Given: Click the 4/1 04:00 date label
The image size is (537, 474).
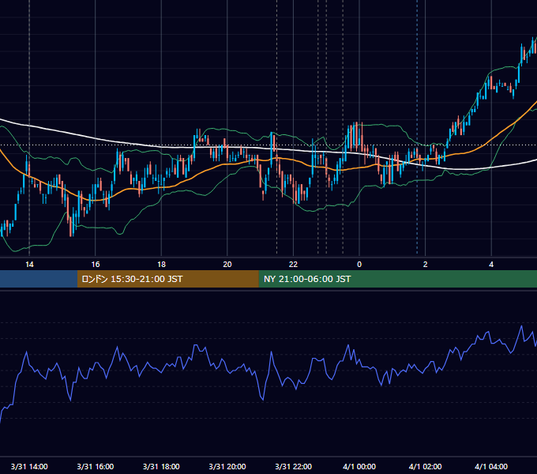Looking at the screenshot, I should click(x=491, y=466).
